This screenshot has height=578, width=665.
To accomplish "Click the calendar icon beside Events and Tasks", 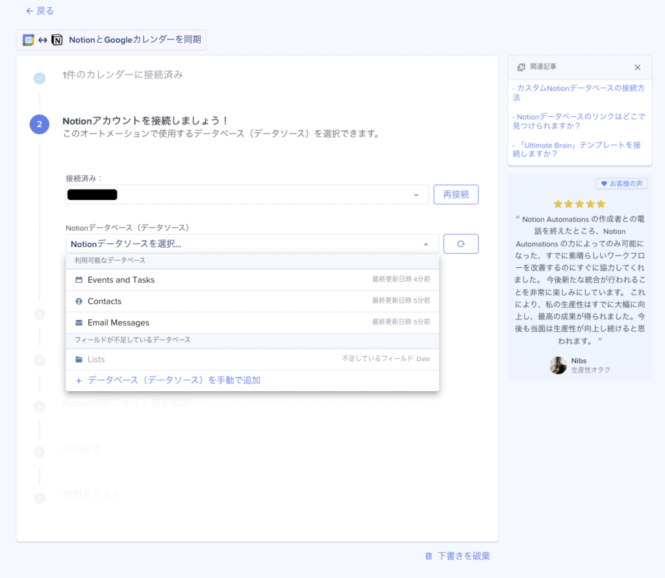I will (79, 280).
